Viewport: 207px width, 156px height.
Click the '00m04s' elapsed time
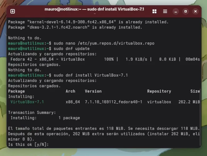pos(193,59)
